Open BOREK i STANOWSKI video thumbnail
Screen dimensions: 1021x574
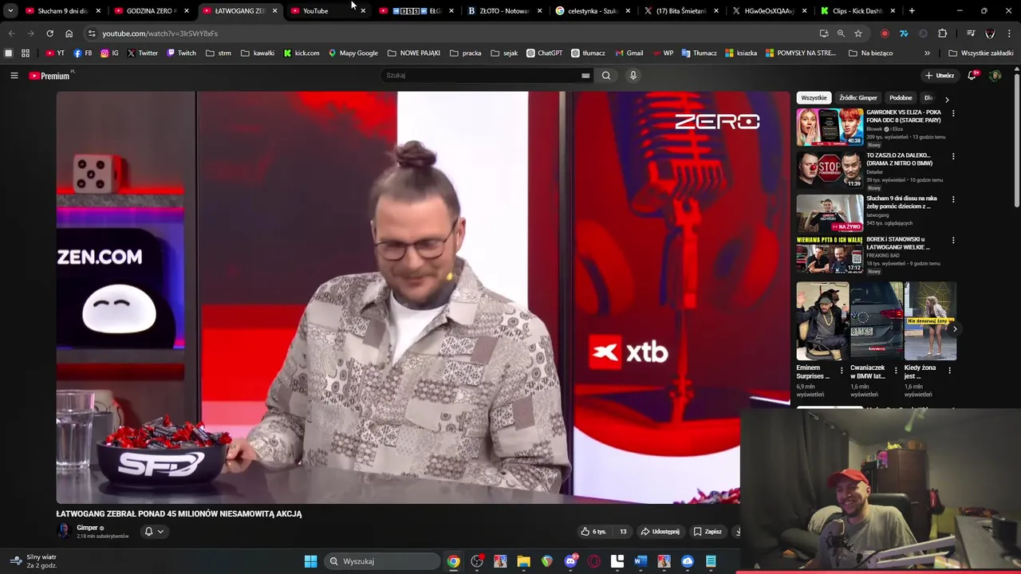pos(830,255)
